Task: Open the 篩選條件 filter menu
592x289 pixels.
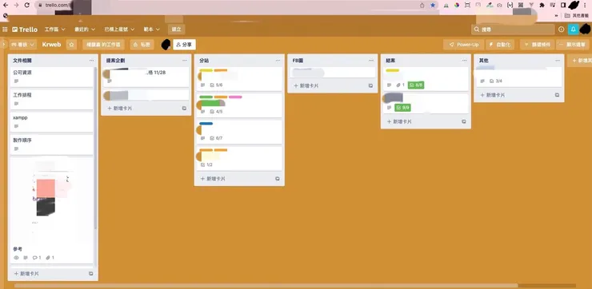Action: [538, 45]
